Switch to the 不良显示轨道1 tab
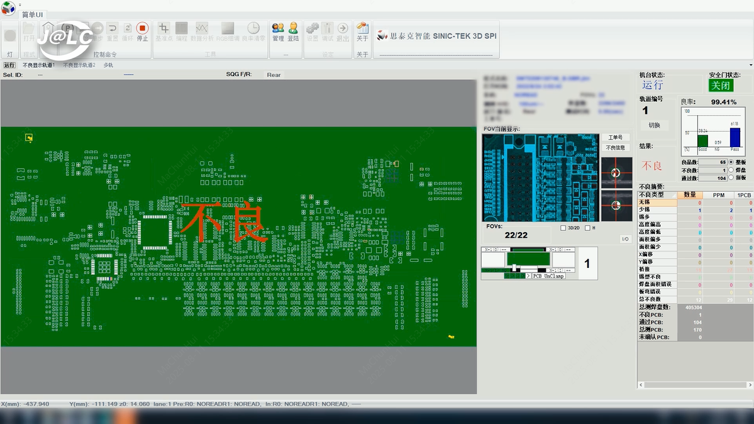 tap(38, 65)
